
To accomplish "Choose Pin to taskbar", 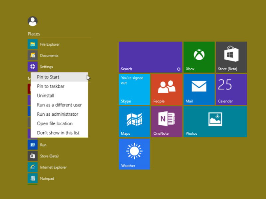I will (x=60, y=86).
